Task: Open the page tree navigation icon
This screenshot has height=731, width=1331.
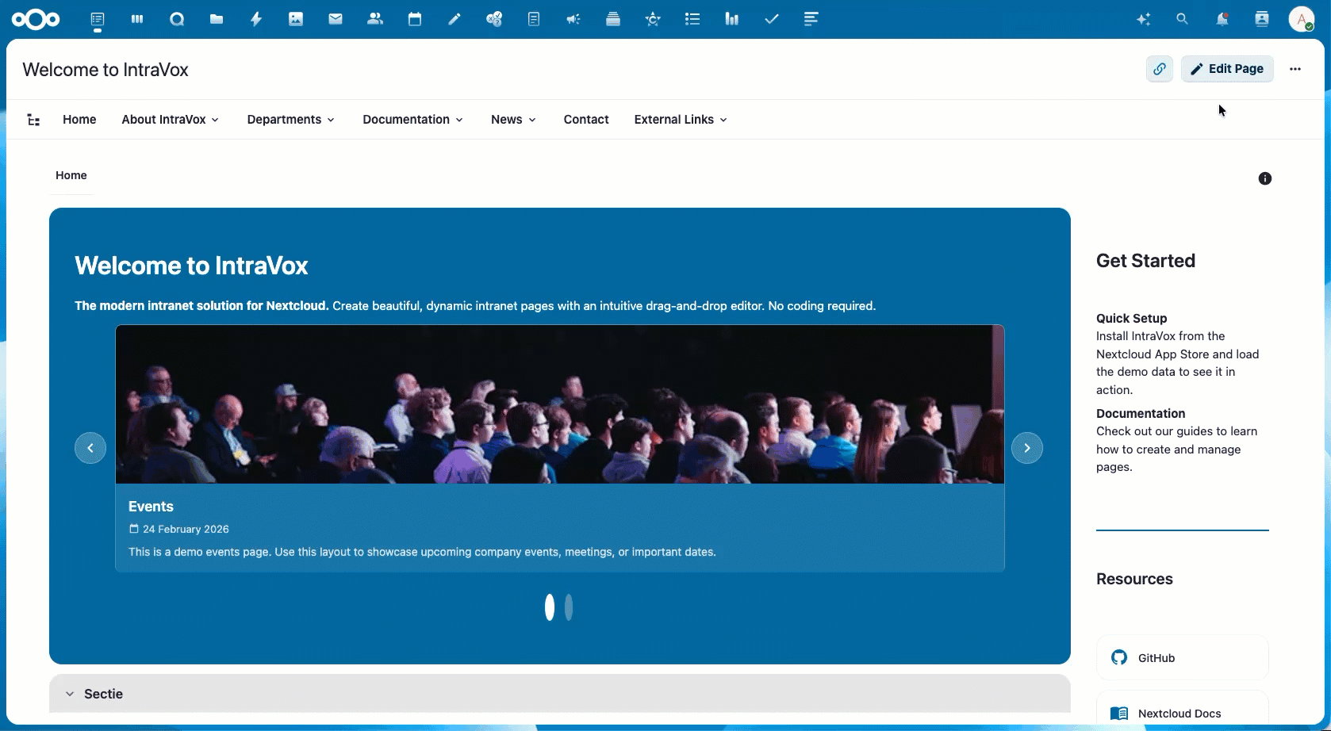Action: pos(33,120)
